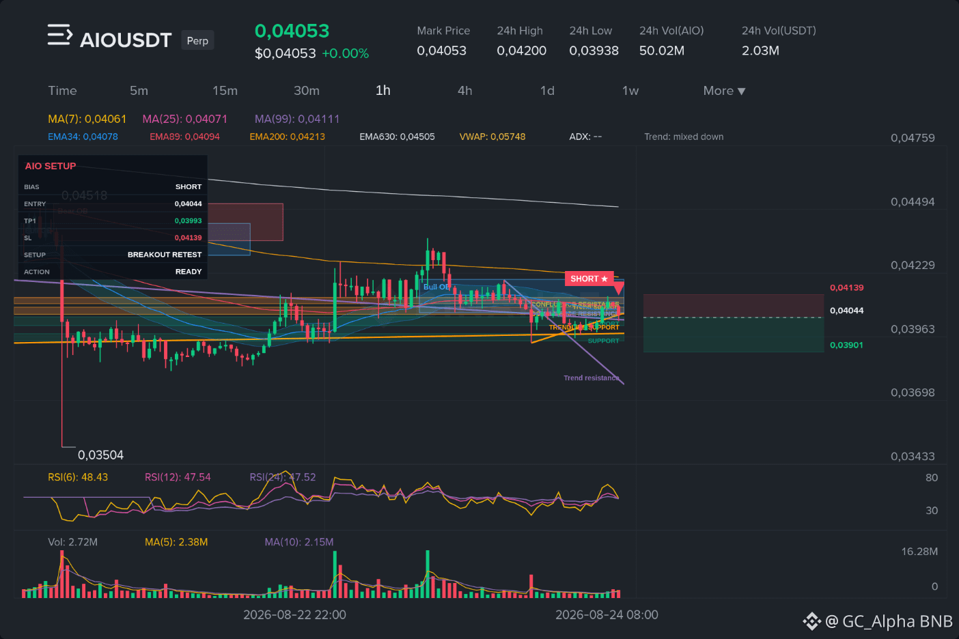
Task: Click the EMA89: 0,04094 label
Action: tap(184, 137)
